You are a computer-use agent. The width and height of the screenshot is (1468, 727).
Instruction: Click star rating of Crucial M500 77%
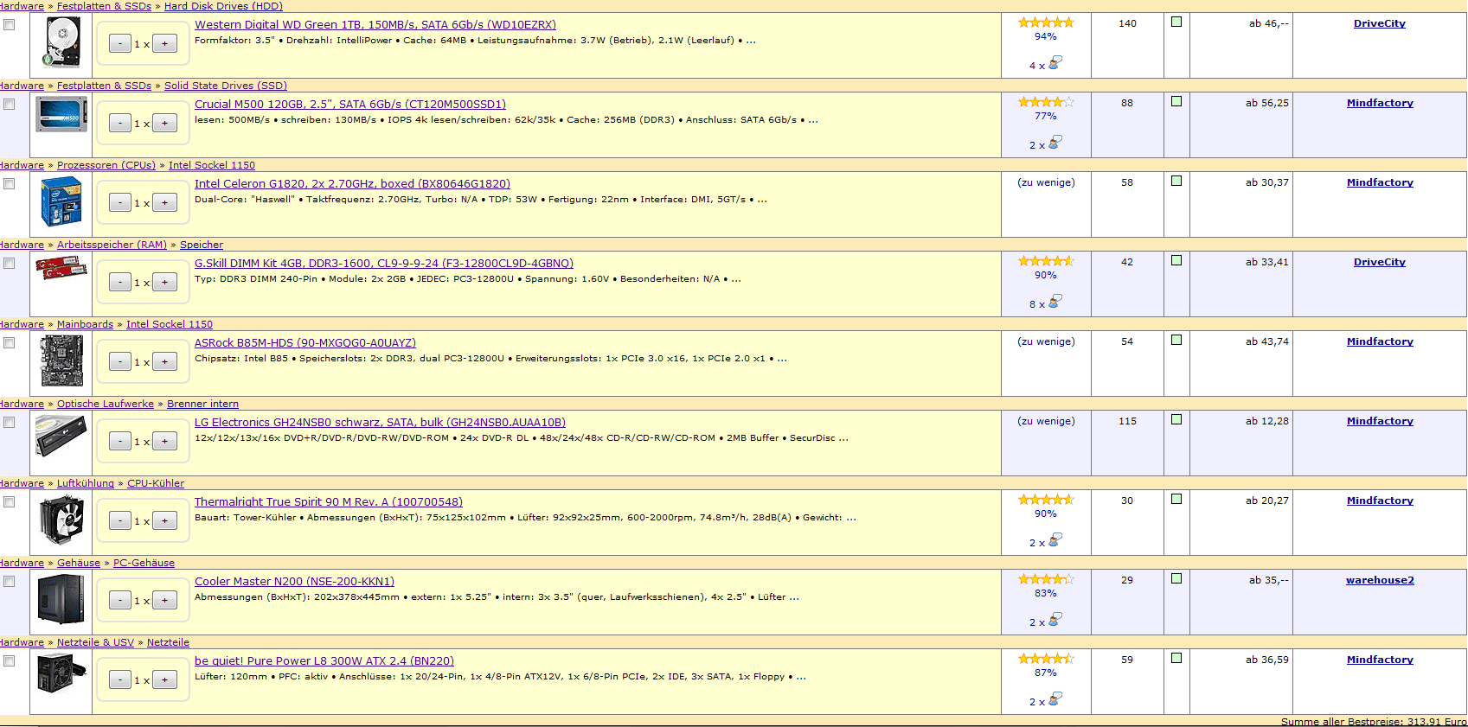click(1046, 102)
